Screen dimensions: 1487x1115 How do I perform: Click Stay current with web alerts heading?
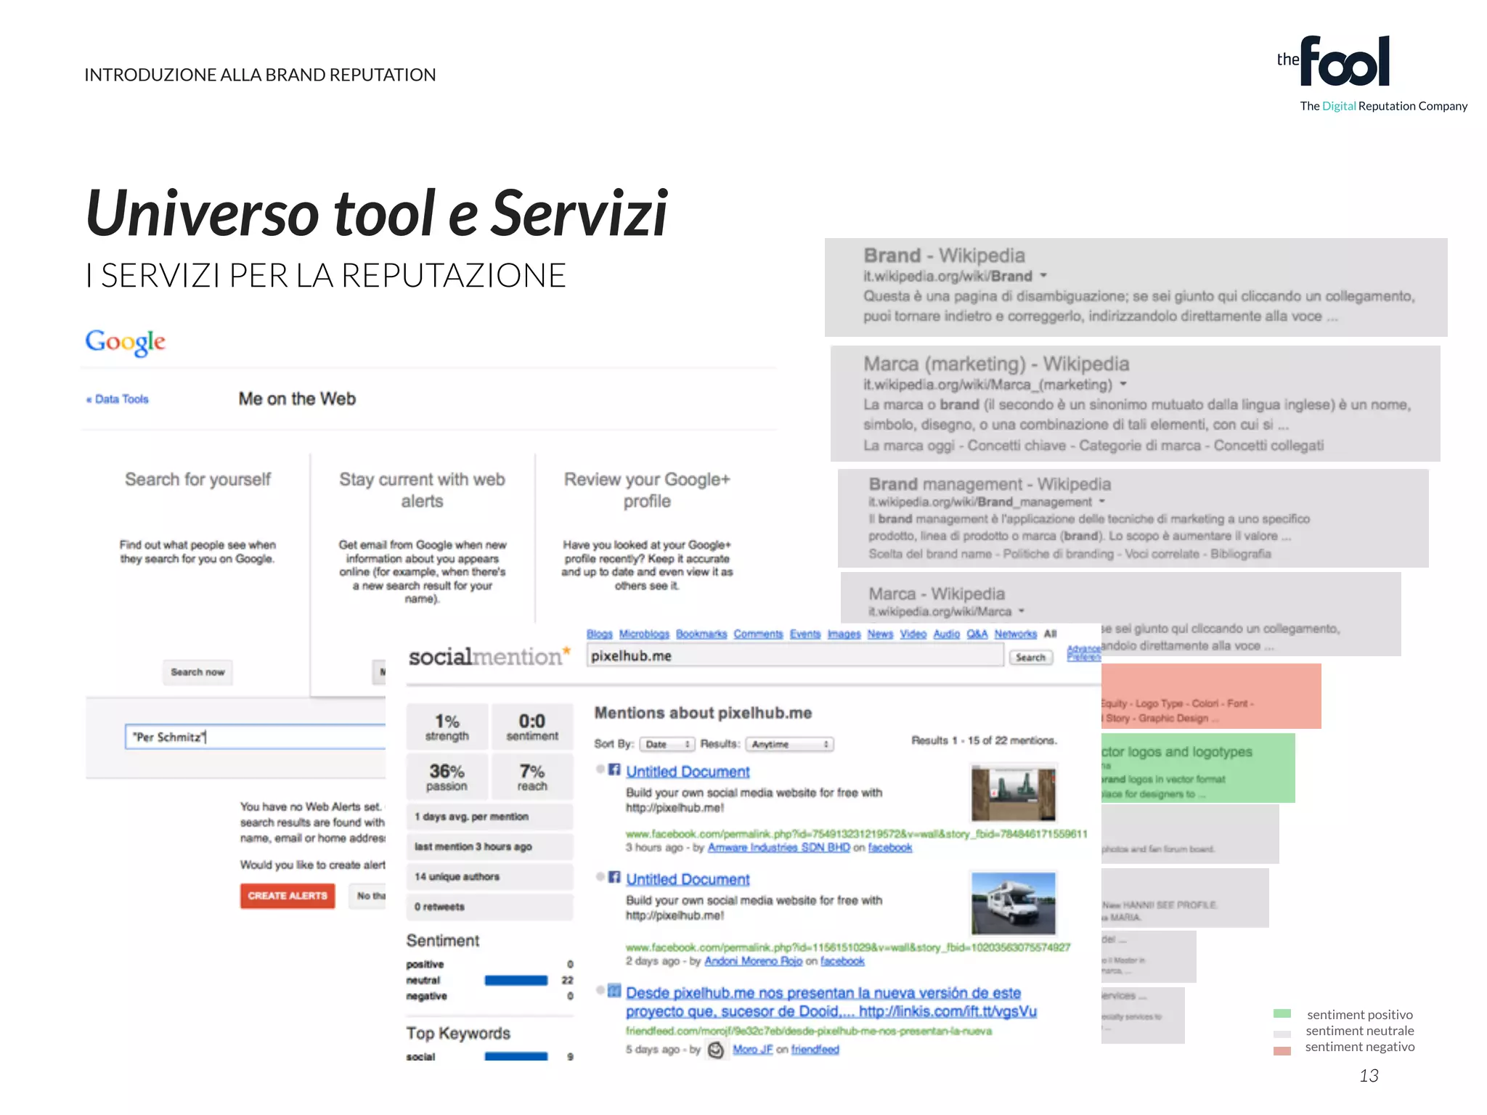(x=422, y=491)
